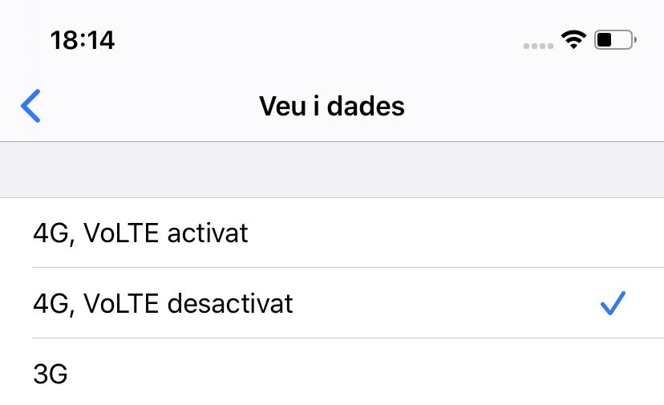The image size is (664, 405).
Task: Tap the battery indicator icon
Action: (615, 39)
